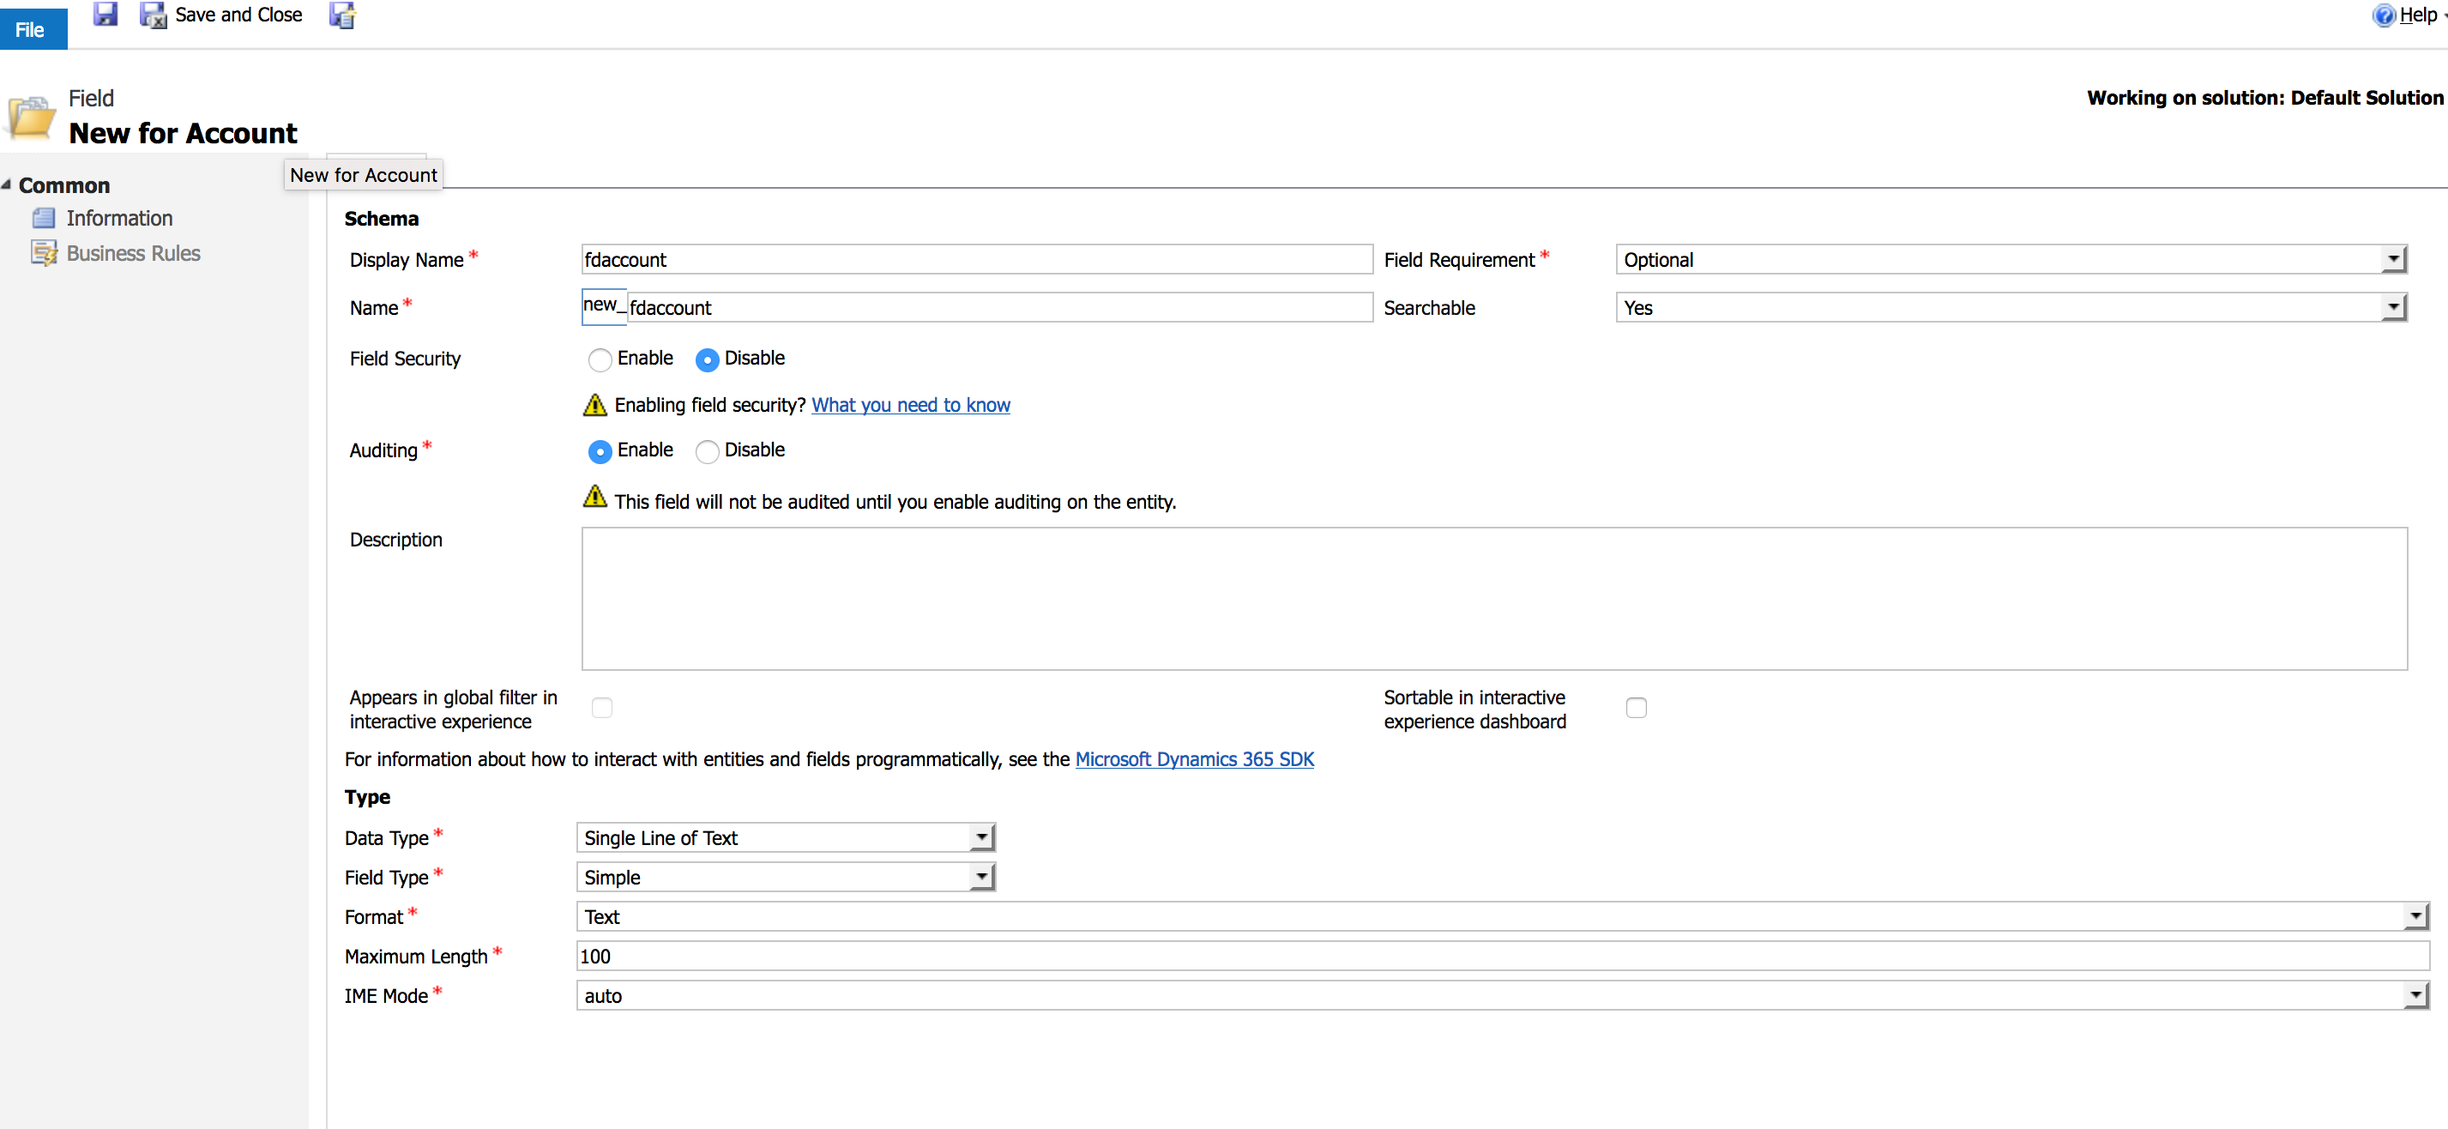Image resolution: width=2448 pixels, height=1129 pixels.
Task: Open the Microsoft Dynamics 365 SDK link
Action: tap(1194, 759)
